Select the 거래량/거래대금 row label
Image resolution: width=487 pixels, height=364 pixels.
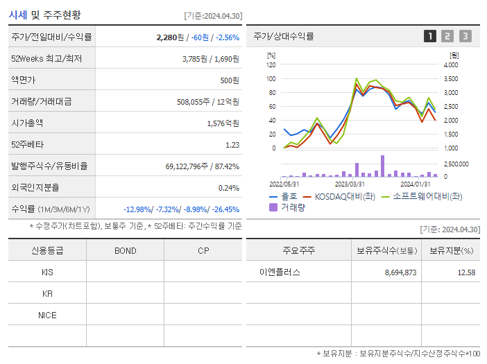coord(42,101)
